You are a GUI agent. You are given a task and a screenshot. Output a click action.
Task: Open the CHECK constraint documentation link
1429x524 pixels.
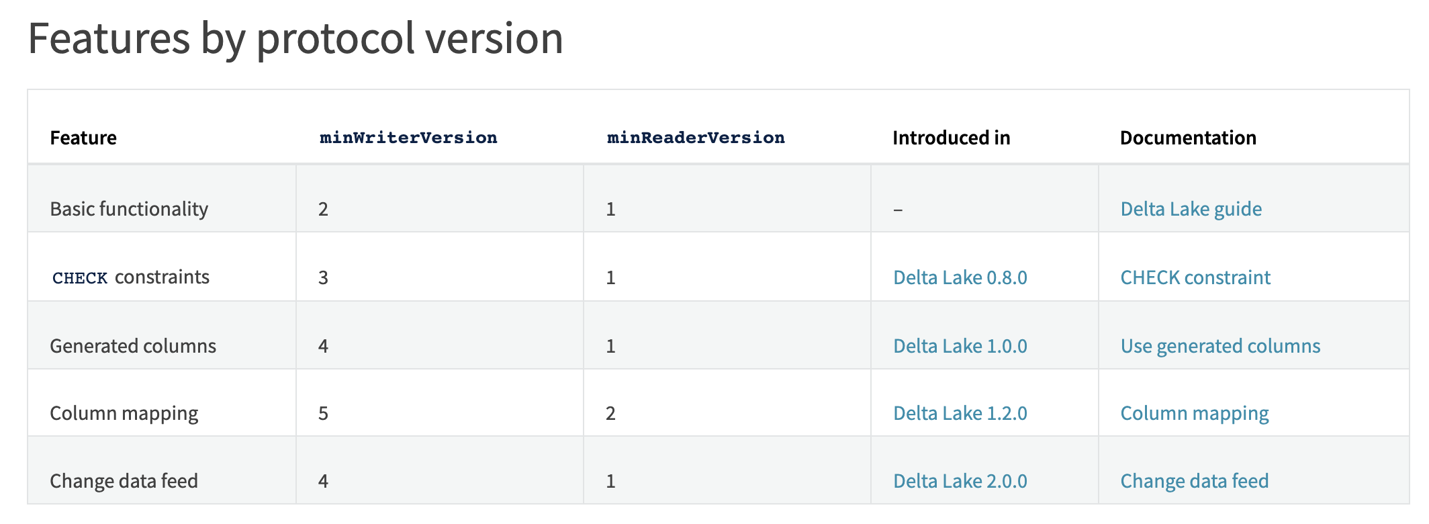1195,277
